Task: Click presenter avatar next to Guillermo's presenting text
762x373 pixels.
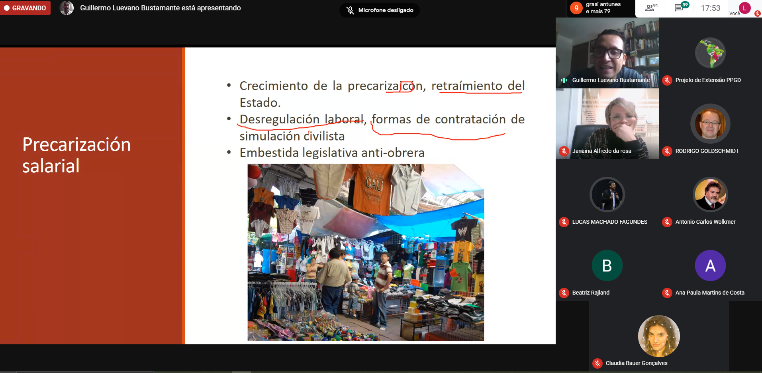Action: [x=67, y=8]
